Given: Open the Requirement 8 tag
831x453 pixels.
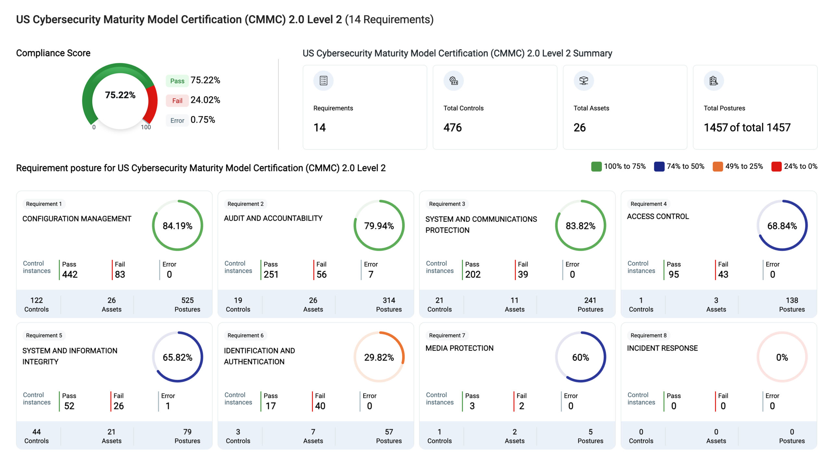Looking at the screenshot, I should coord(649,335).
